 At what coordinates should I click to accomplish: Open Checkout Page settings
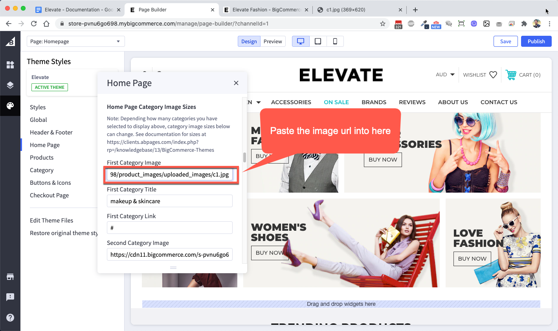coord(49,195)
